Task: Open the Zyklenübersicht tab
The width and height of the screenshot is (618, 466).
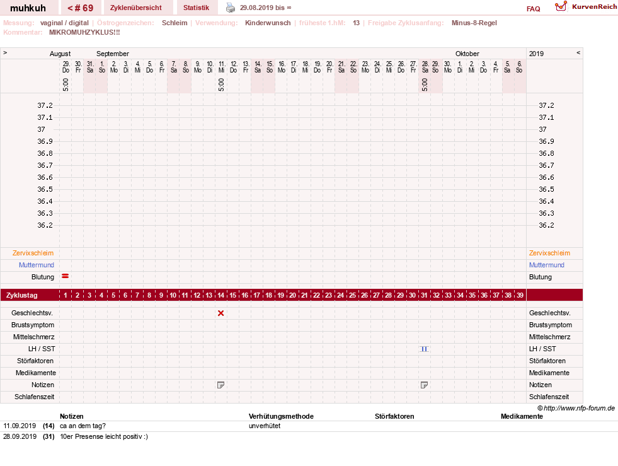Action: click(136, 8)
